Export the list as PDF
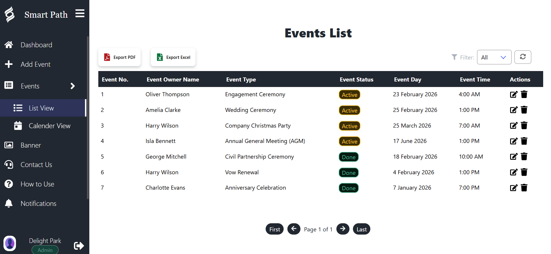The width and height of the screenshot is (551, 254). [119, 57]
